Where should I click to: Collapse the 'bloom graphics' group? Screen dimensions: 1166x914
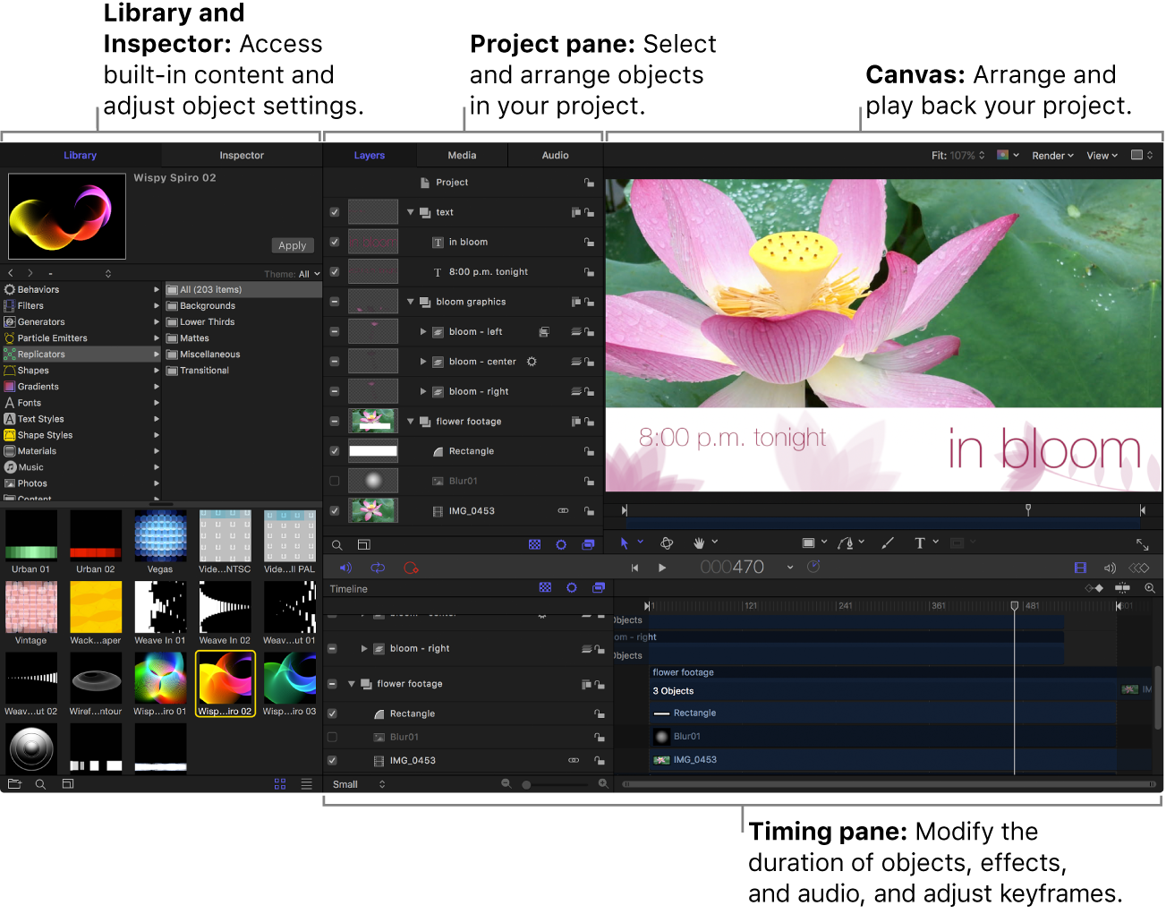(x=411, y=302)
